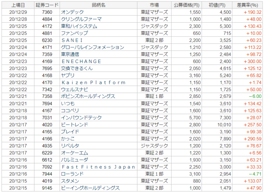Select the 10,010 initial price cell
The height and width of the screenshot is (193, 264).
click(x=223, y=125)
